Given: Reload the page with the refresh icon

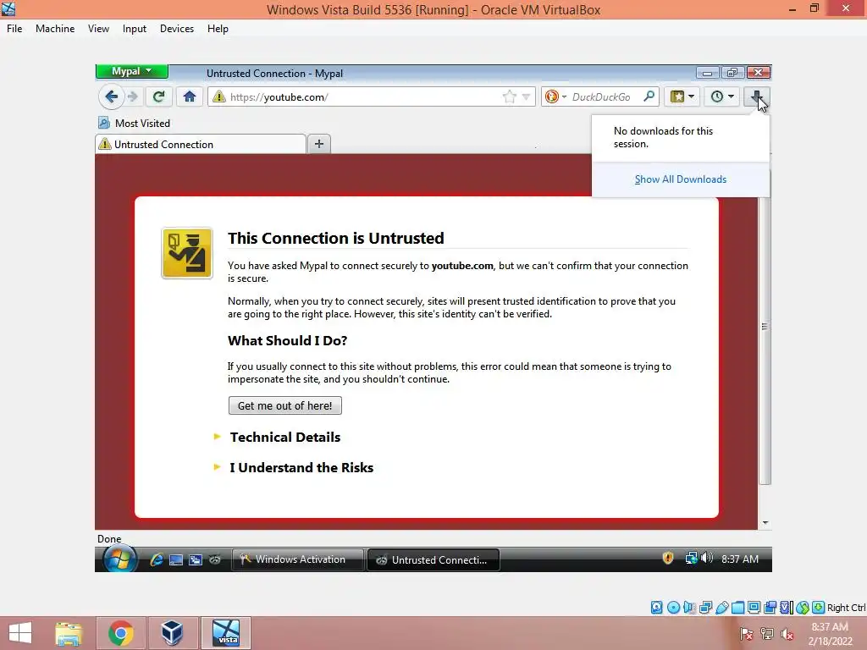Looking at the screenshot, I should pyautogui.click(x=158, y=96).
